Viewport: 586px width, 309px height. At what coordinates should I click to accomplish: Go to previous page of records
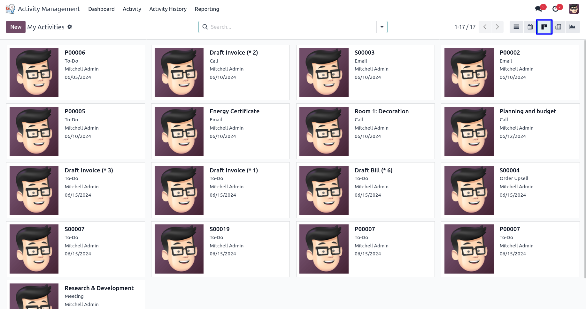485,27
